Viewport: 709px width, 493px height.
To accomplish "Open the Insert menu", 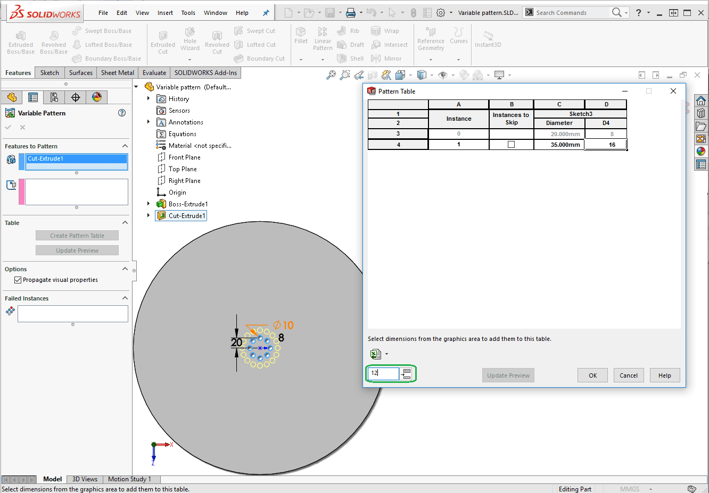I will click(165, 13).
